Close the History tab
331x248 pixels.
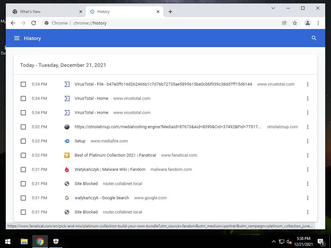pos(158,12)
